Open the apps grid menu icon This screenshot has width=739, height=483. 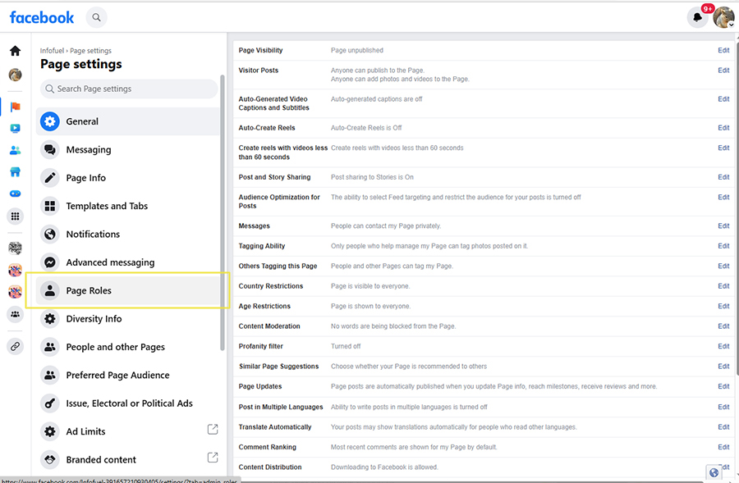(15, 216)
